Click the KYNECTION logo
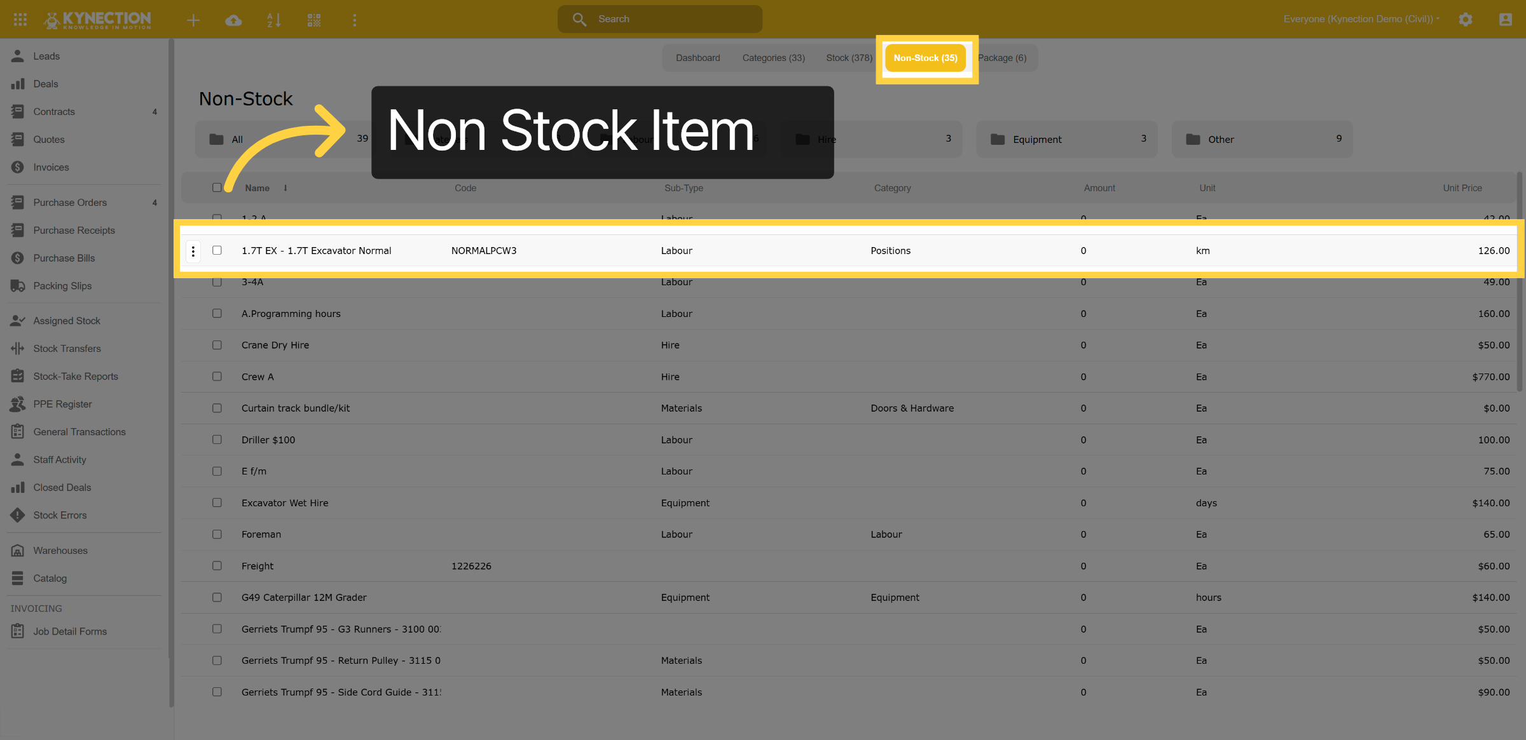Image resolution: width=1526 pixels, height=740 pixels. click(x=97, y=20)
